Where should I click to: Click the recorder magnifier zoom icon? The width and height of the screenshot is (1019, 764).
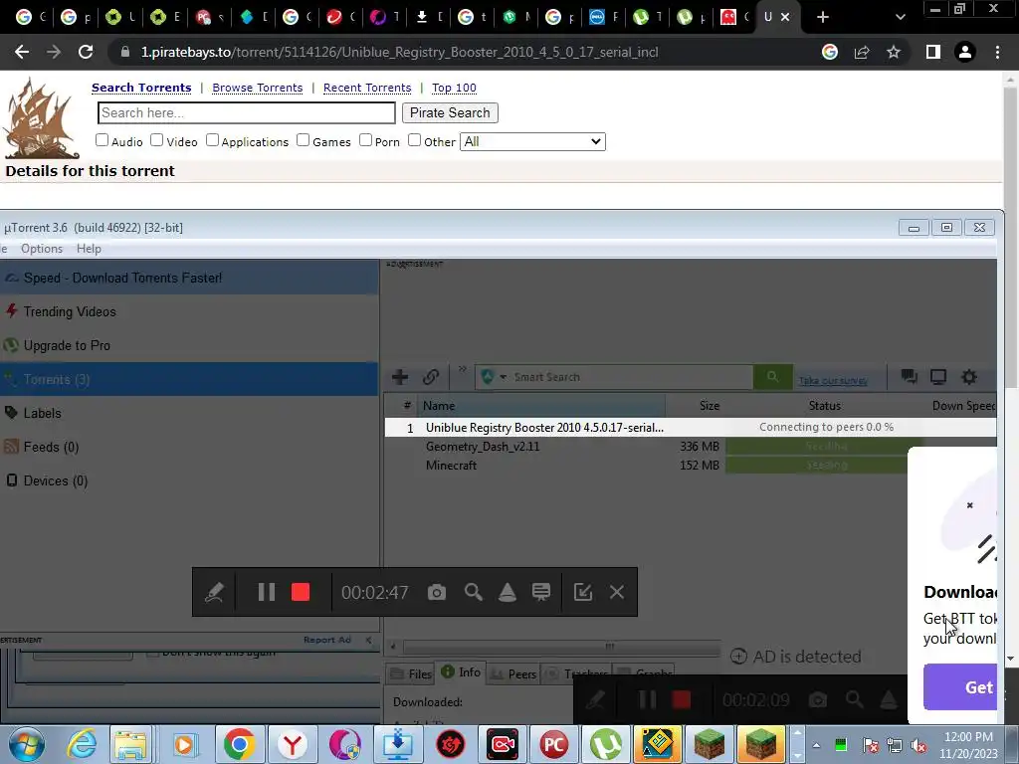point(473,592)
